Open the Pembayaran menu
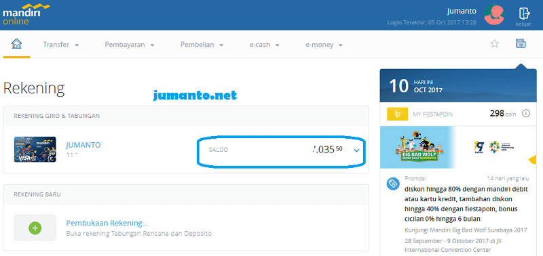The height and width of the screenshot is (256, 543). click(x=130, y=45)
